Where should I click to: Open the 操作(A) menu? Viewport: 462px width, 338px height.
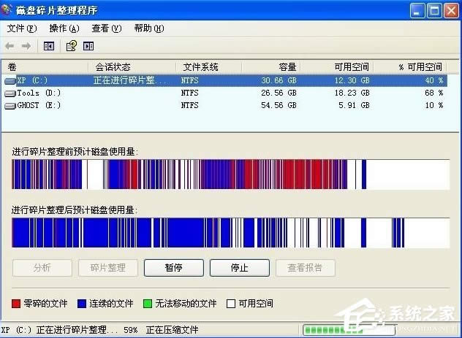tap(64, 28)
